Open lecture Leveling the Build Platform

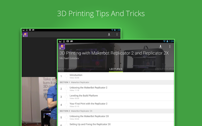coord(116,97)
